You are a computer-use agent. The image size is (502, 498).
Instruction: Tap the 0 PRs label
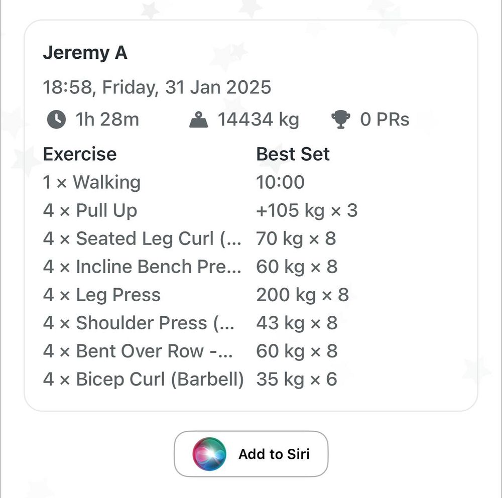pos(385,120)
